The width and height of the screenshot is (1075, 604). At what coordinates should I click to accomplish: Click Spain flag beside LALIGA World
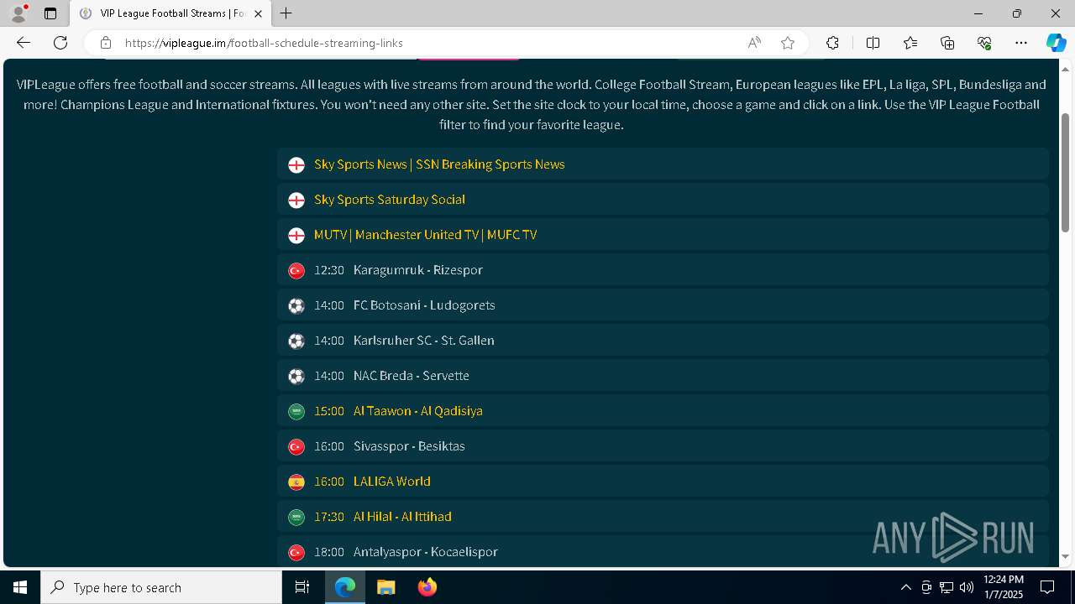(x=296, y=482)
